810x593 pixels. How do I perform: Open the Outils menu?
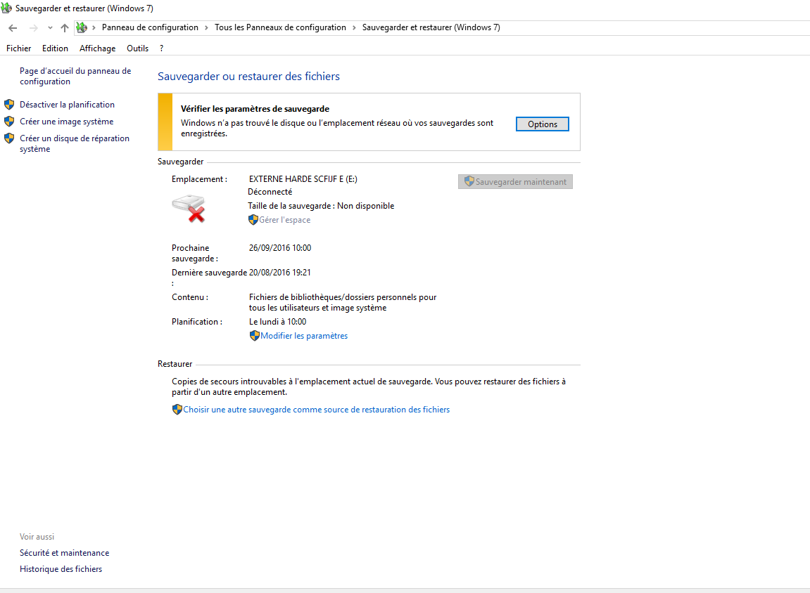[x=137, y=48]
